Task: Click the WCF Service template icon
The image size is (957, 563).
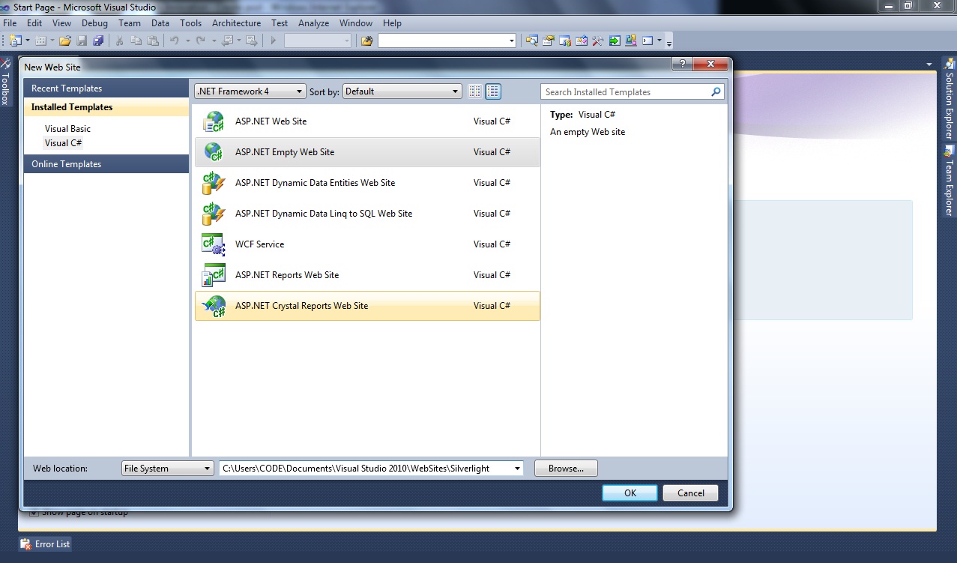Action: pos(214,244)
